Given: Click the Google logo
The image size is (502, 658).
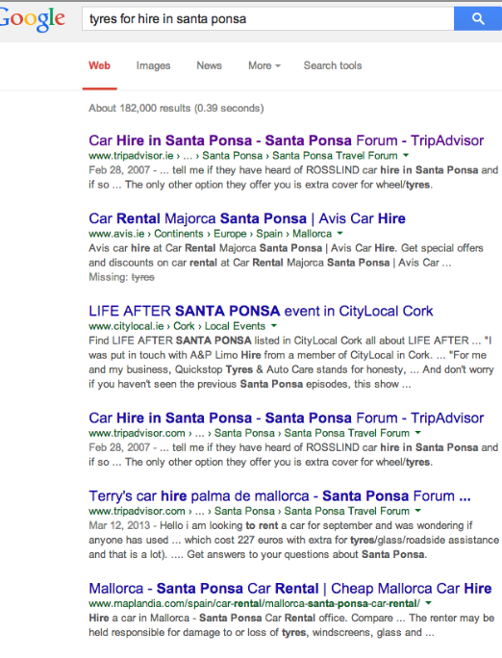Looking at the screenshot, I should [x=32, y=19].
